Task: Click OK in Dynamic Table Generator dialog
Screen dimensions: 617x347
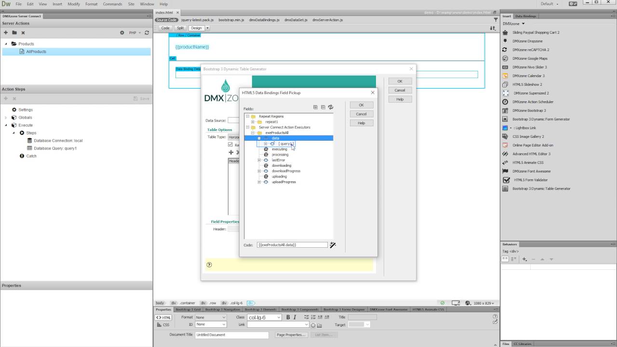Action: [x=400, y=81]
